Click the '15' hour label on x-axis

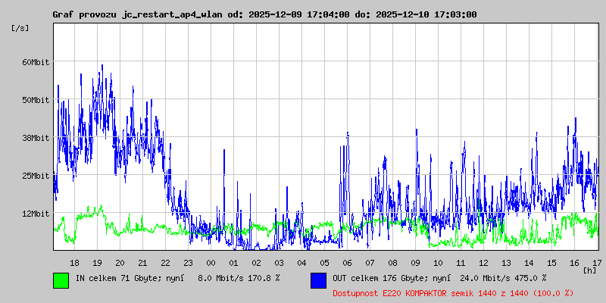pos(552,263)
